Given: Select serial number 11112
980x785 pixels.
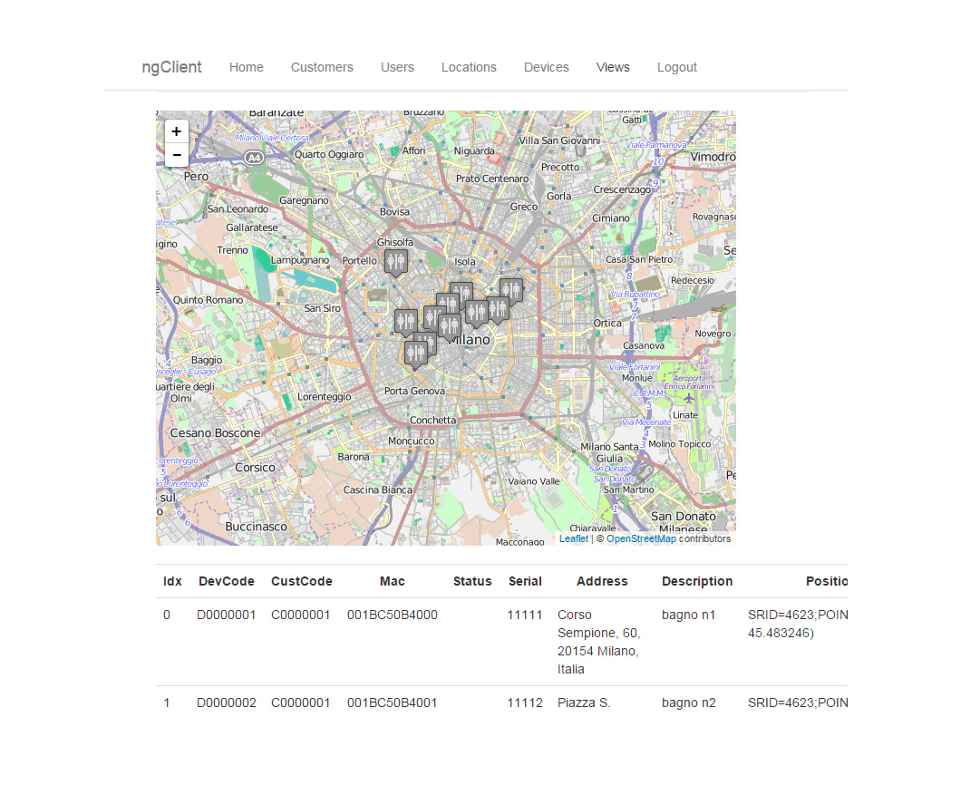Looking at the screenshot, I should [x=525, y=703].
